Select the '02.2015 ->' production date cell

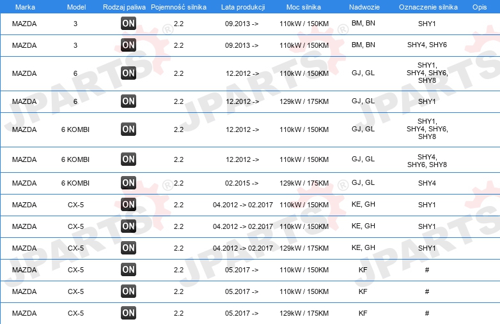pos(242,183)
